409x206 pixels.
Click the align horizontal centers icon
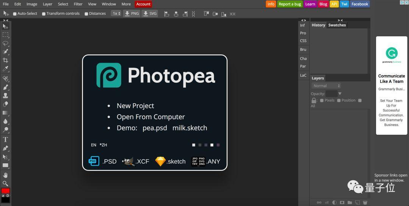click(176, 14)
